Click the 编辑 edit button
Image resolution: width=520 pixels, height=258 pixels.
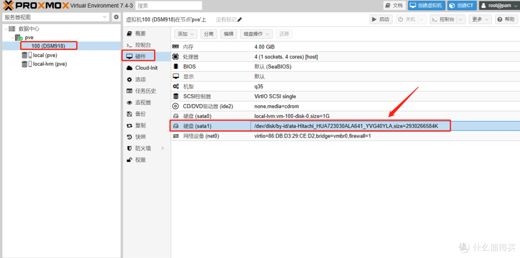(228, 34)
